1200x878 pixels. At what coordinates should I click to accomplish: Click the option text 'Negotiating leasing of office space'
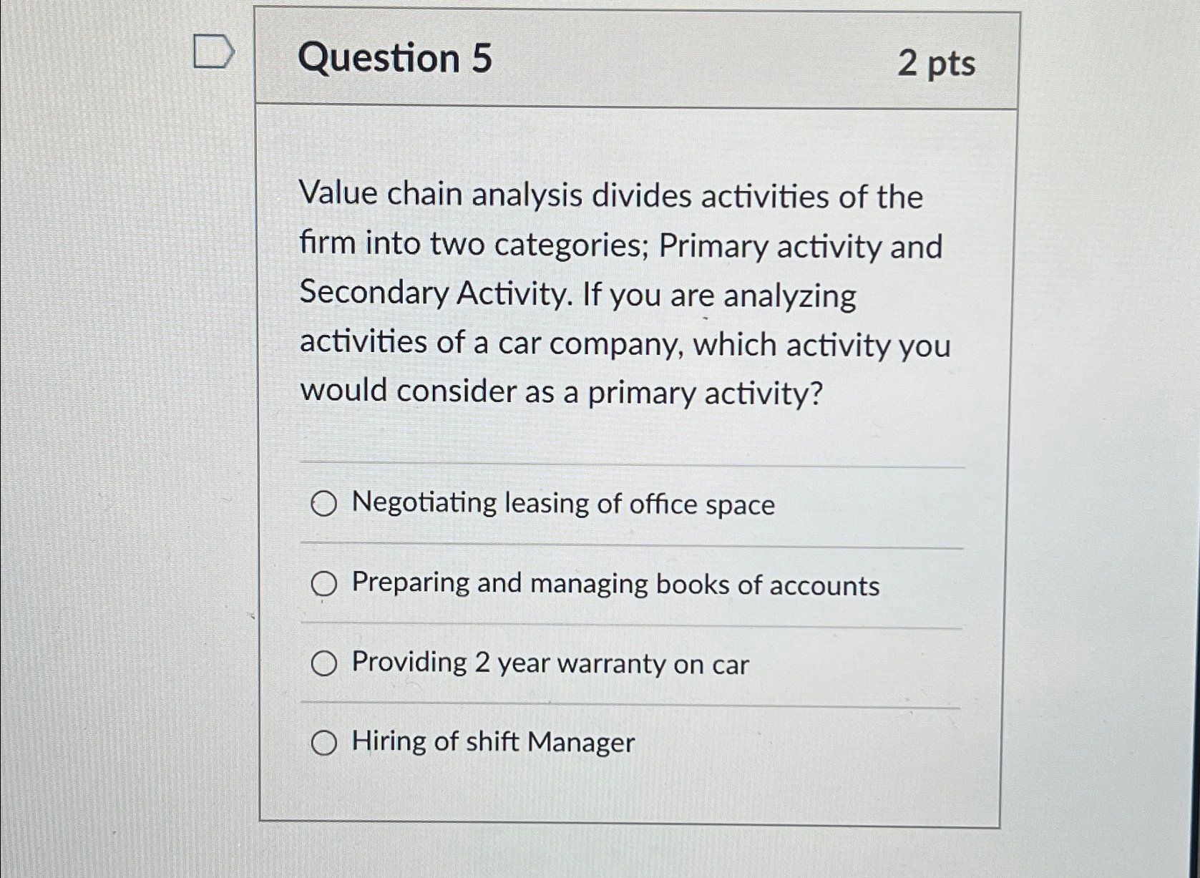(562, 504)
